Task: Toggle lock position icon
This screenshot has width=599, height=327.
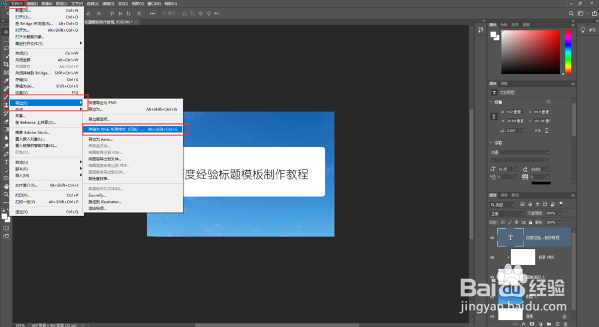Action: (516, 222)
